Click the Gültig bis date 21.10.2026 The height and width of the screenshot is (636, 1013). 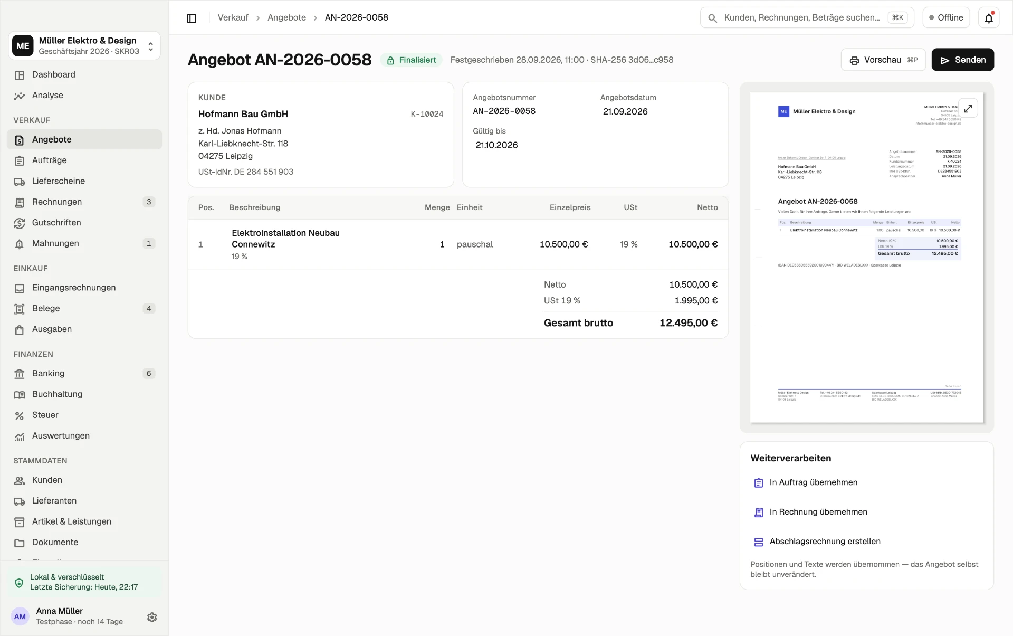496,145
